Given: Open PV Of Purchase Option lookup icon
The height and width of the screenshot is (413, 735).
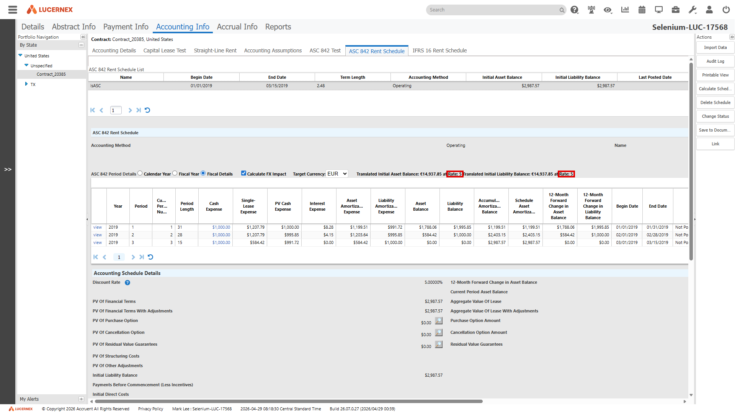Looking at the screenshot, I should [439, 320].
